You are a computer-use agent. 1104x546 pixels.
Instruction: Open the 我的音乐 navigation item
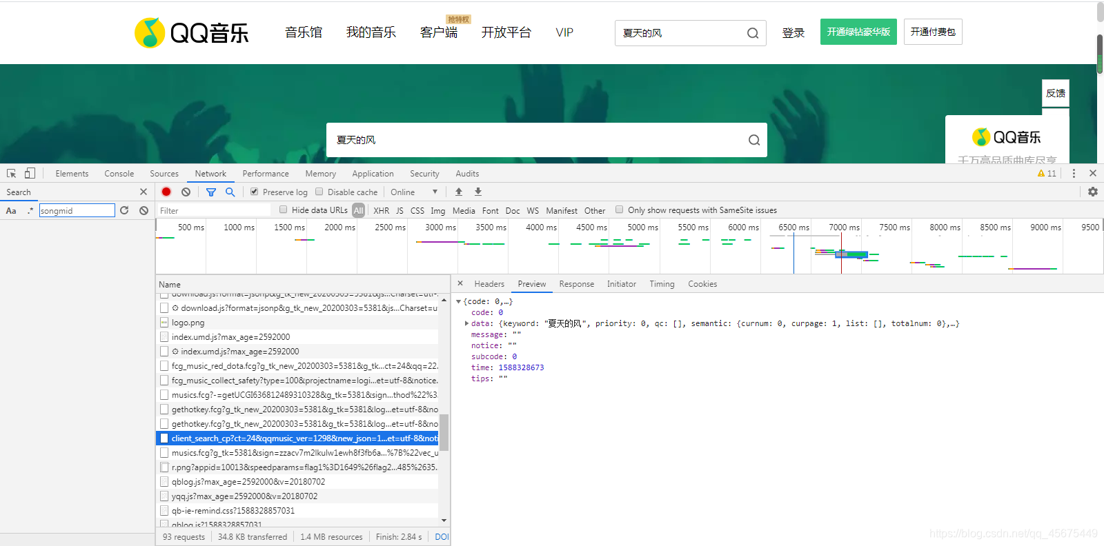pos(371,32)
